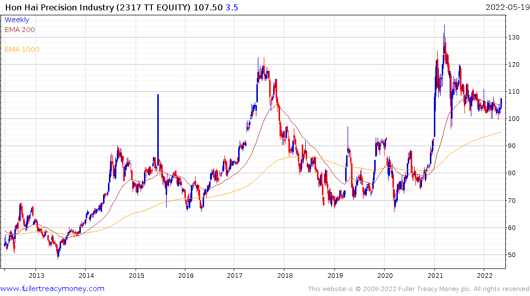Click the 100 price axis label
Viewport: 530px width, 296px height.
pyautogui.click(x=514, y=119)
